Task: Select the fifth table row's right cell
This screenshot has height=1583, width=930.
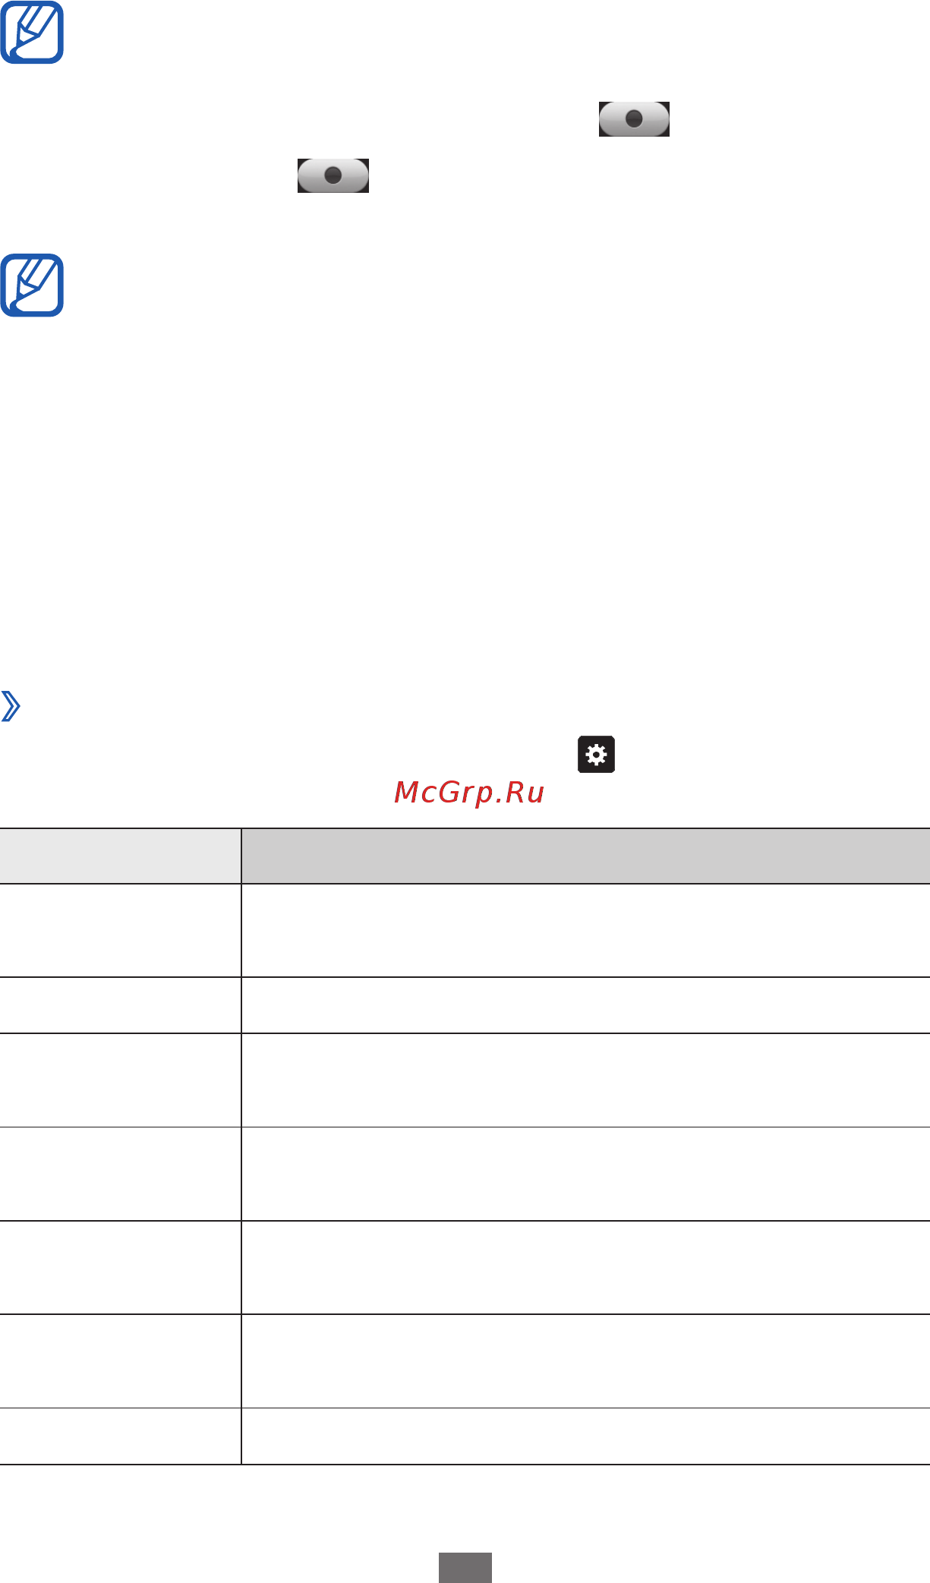Action: pyautogui.click(x=585, y=1268)
